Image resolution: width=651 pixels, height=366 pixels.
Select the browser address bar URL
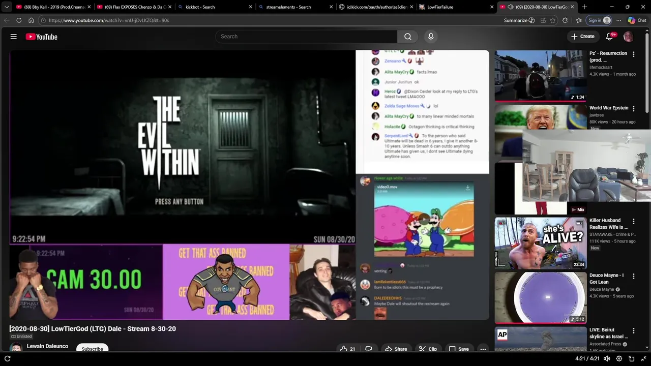pos(109,20)
